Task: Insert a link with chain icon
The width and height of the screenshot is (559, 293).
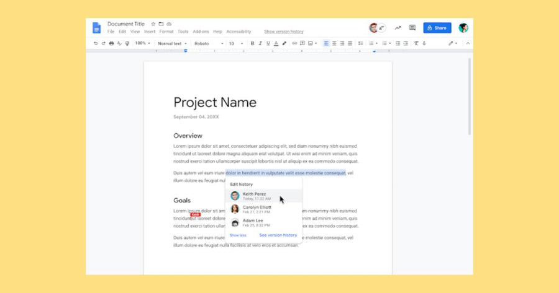Action: 294,43
